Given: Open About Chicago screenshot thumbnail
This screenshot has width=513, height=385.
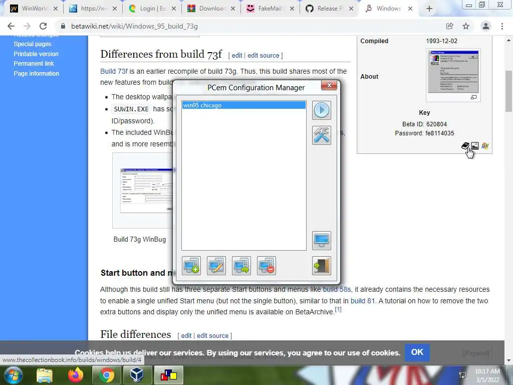Looking at the screenshot, I should click(453, 72).
